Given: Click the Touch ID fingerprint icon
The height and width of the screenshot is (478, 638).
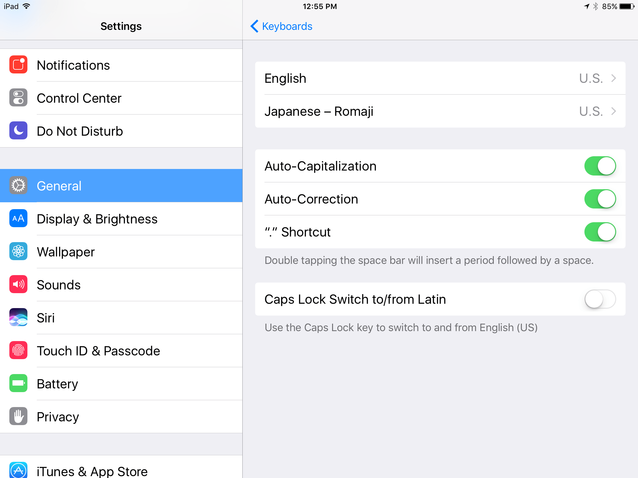Looking at the screenshot, I should (x=18, y=350).
